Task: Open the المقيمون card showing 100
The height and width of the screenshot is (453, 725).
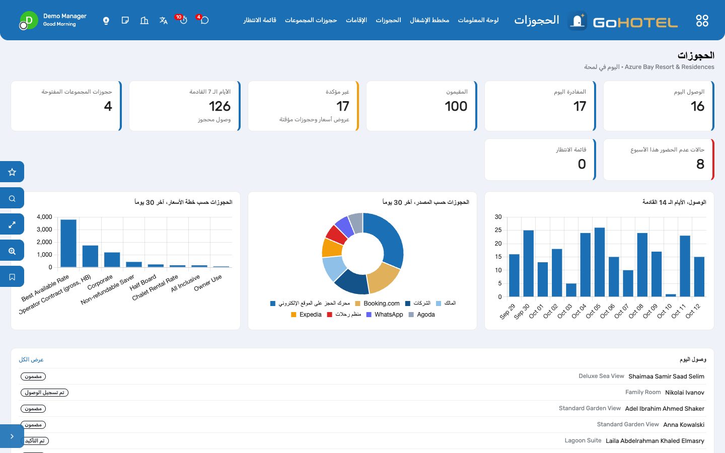Action: [422, 106]
